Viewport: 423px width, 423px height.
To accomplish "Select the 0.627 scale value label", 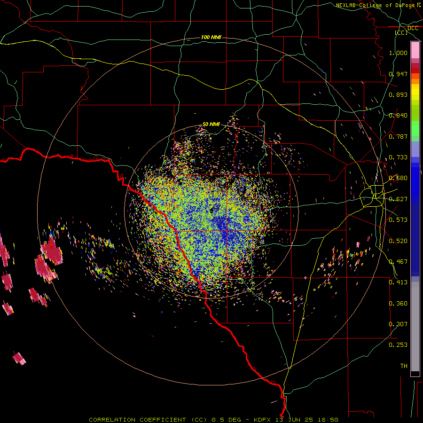I will [398, 199].
